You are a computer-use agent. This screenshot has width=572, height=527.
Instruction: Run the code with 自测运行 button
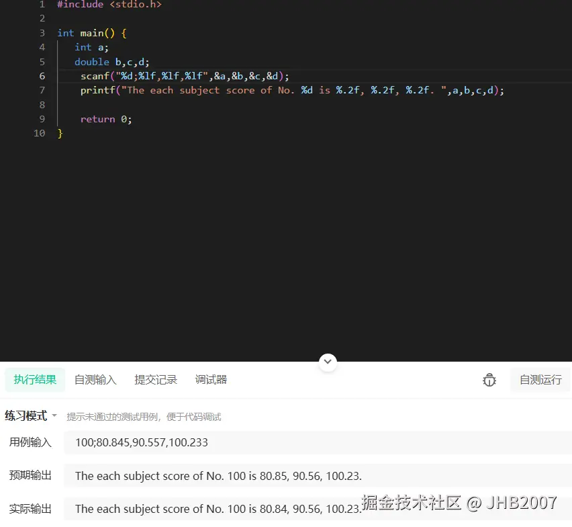[x=540, y=380]
